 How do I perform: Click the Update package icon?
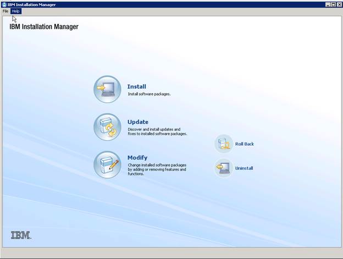[x=107, y=127]
